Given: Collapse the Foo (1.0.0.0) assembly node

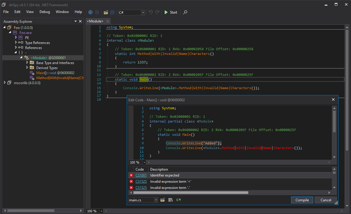Looking at the screenshot, I should [x=5, y=27].
